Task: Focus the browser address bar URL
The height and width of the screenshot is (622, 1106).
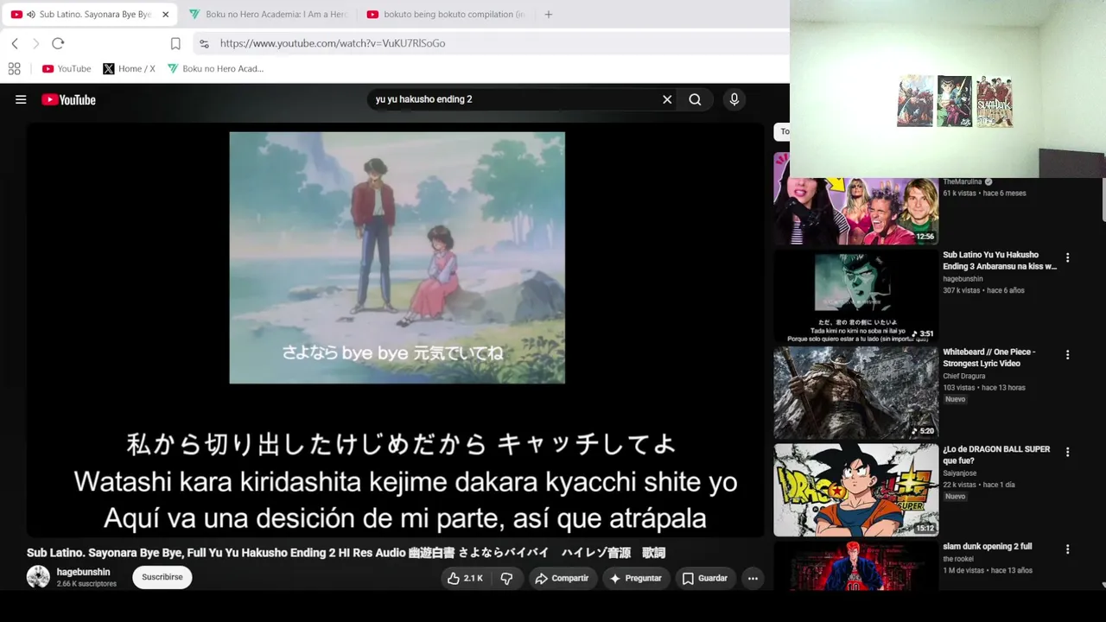Action: point(333,43)
